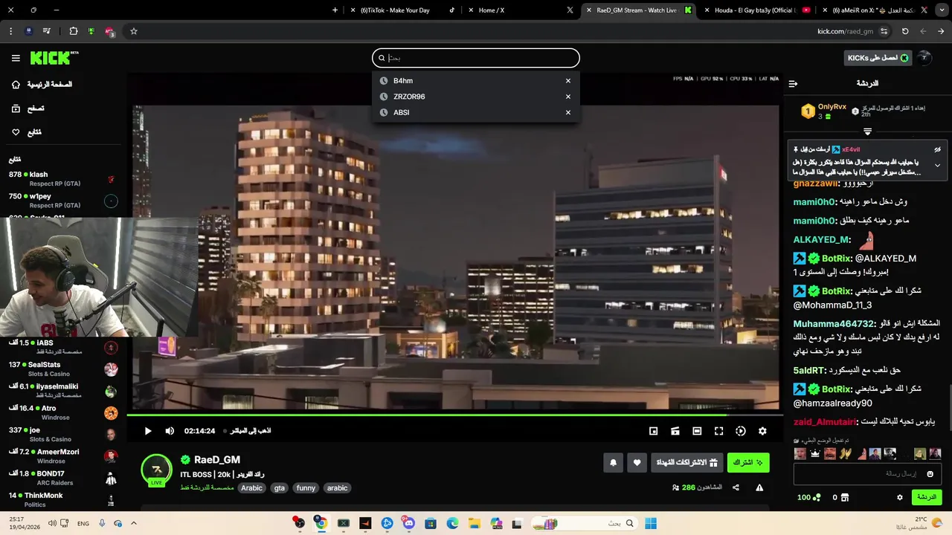
Task: Open BOND17 channel in sidebar
Action: [x=63, y=478]
